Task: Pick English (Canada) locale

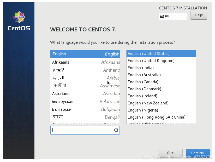Action: [x=161, y=82]
